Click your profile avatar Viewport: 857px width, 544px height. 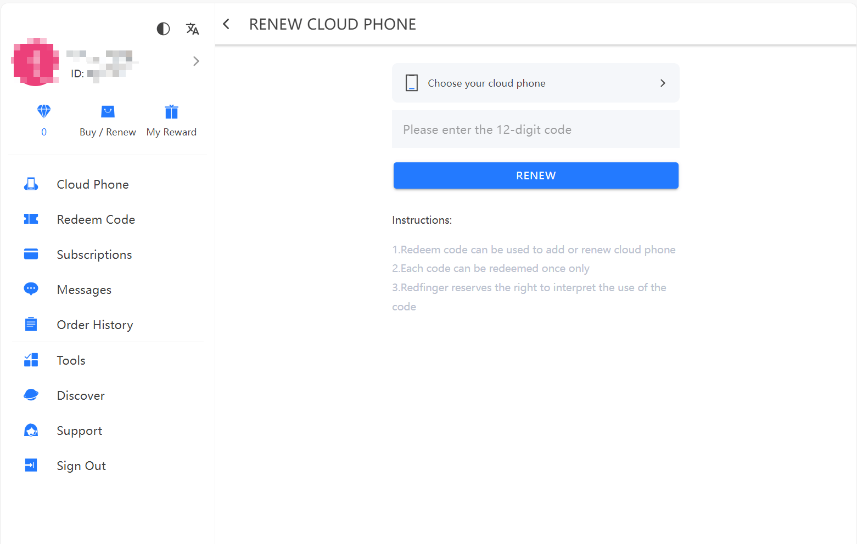35,61
